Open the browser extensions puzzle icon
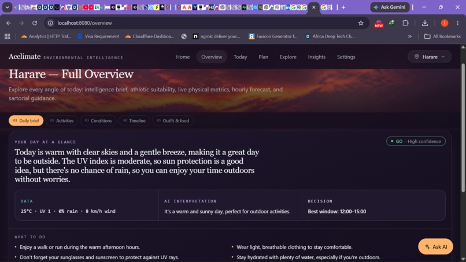 click(x=405, y=23)
